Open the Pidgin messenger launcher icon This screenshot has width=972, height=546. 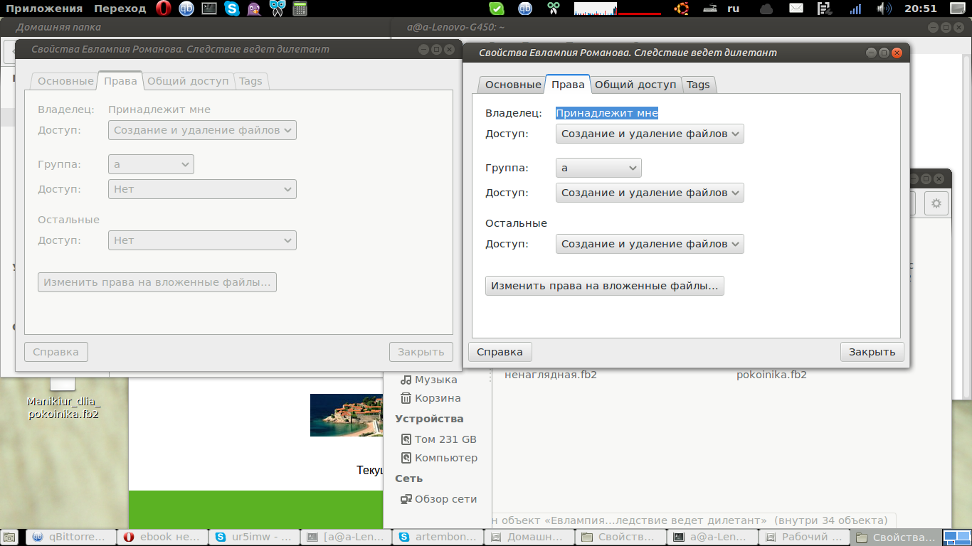click(254, 9)
